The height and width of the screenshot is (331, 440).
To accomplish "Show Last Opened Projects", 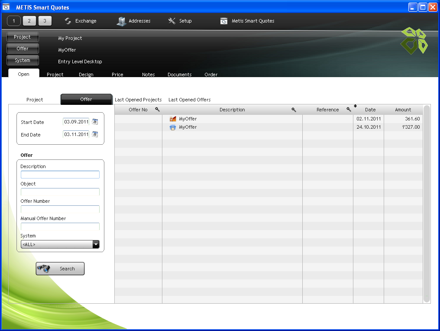I will click(x=138, y=100).
